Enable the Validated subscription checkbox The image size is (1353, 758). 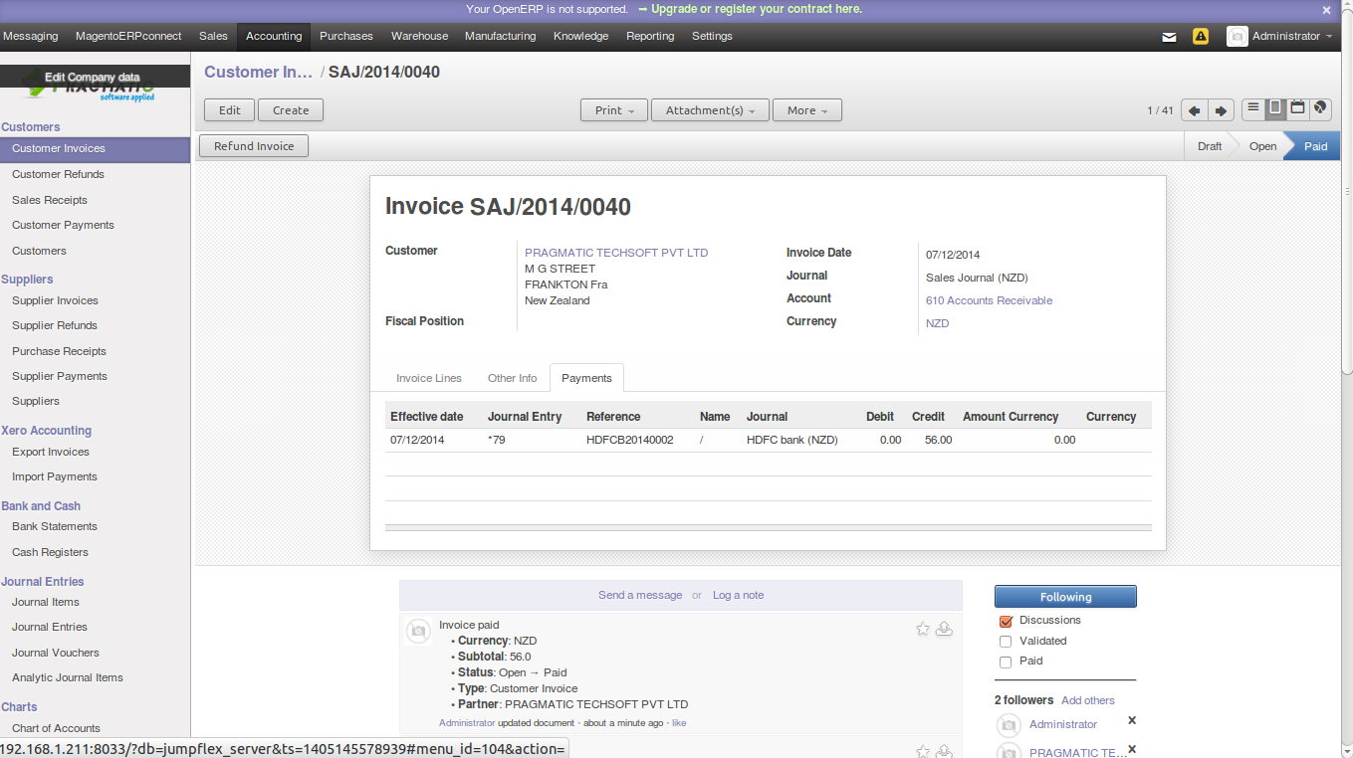click(x=1006, y=642)
